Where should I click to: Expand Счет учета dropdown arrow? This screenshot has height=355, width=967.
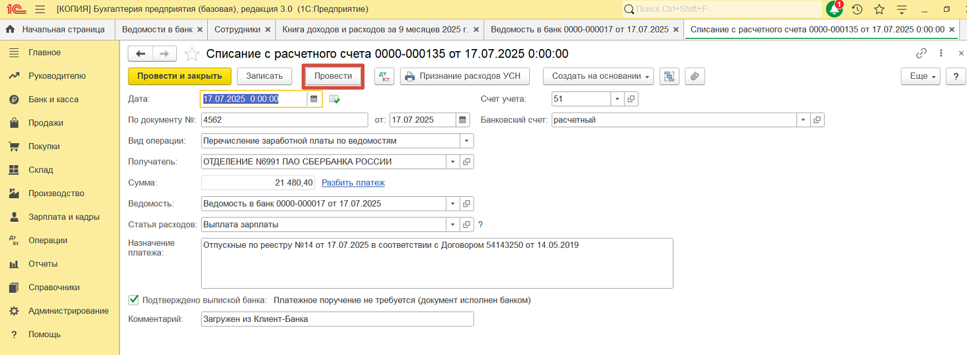617,99
